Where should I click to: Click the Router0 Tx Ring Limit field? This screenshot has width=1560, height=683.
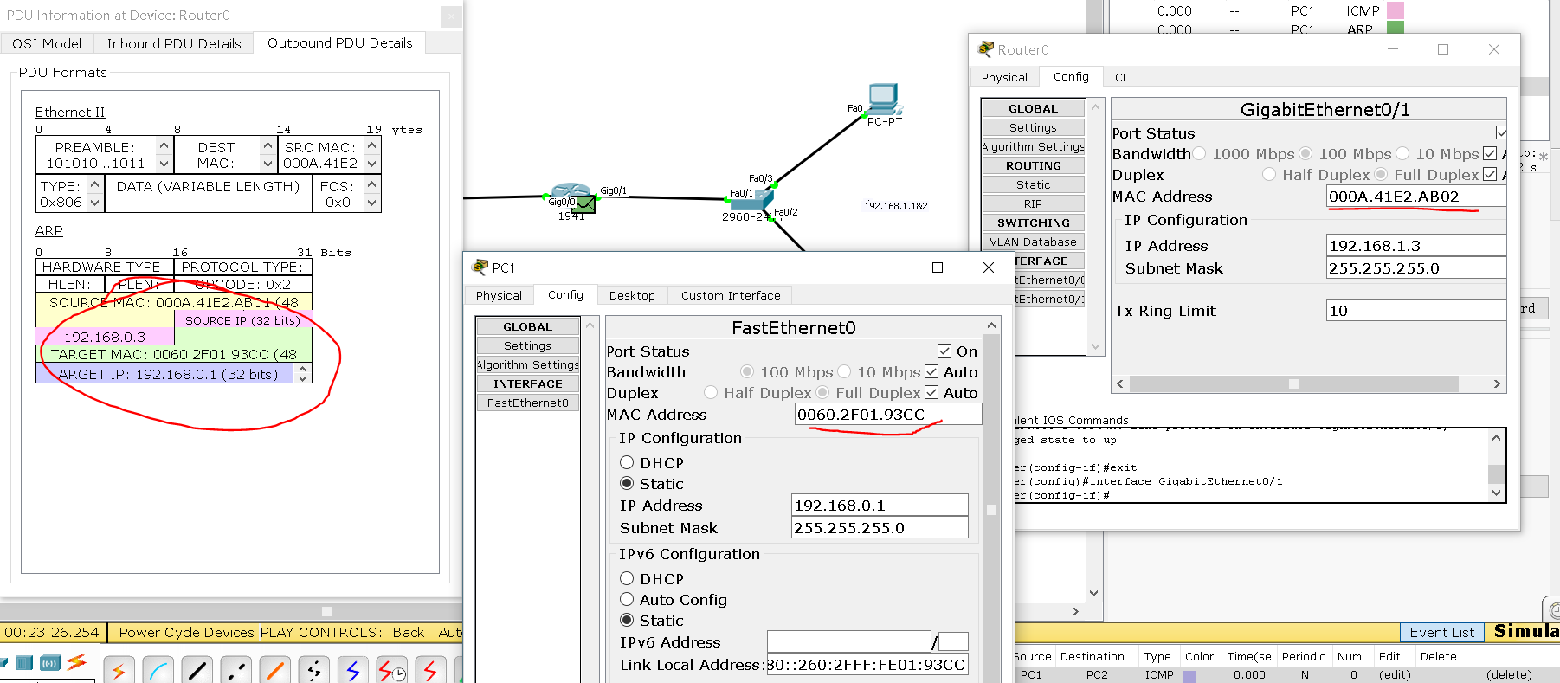pos(1416,310)
